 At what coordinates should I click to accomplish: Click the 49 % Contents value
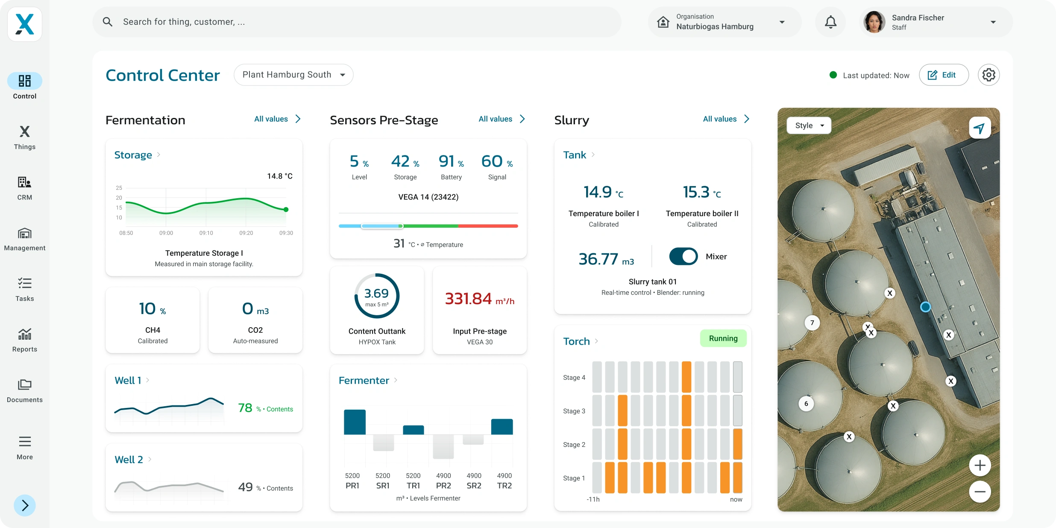(265, 487)
